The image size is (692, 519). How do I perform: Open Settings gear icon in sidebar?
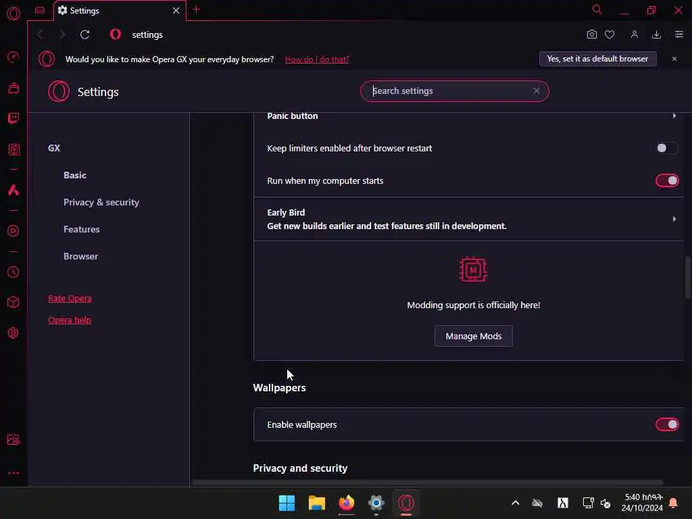(14, 332)
